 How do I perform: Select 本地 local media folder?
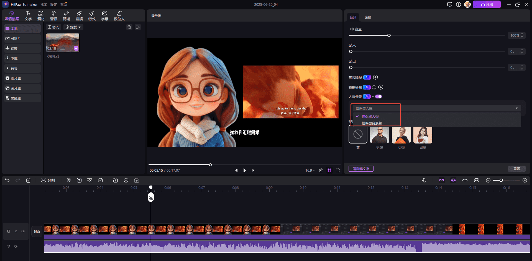22,28
